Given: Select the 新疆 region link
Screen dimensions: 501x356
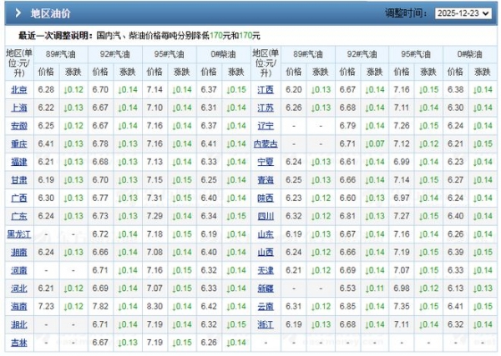Looking at the screenshot, I should point(266,288).
